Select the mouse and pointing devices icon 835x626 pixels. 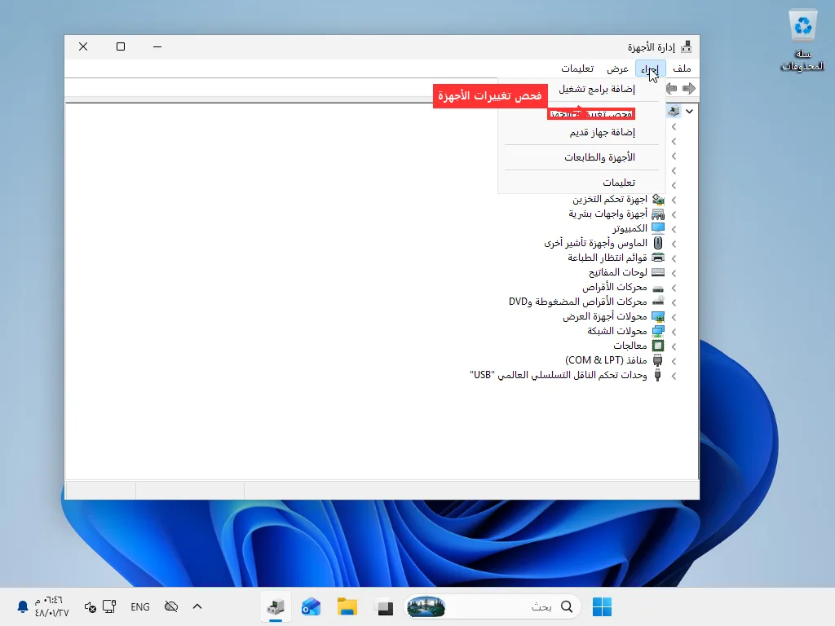[658, 243]
